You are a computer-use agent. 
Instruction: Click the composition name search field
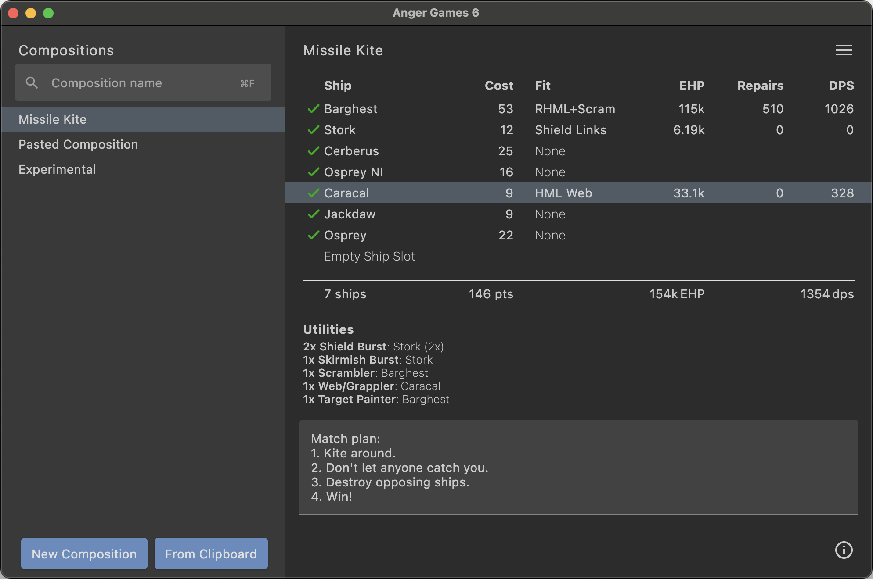tap(132, 82)
